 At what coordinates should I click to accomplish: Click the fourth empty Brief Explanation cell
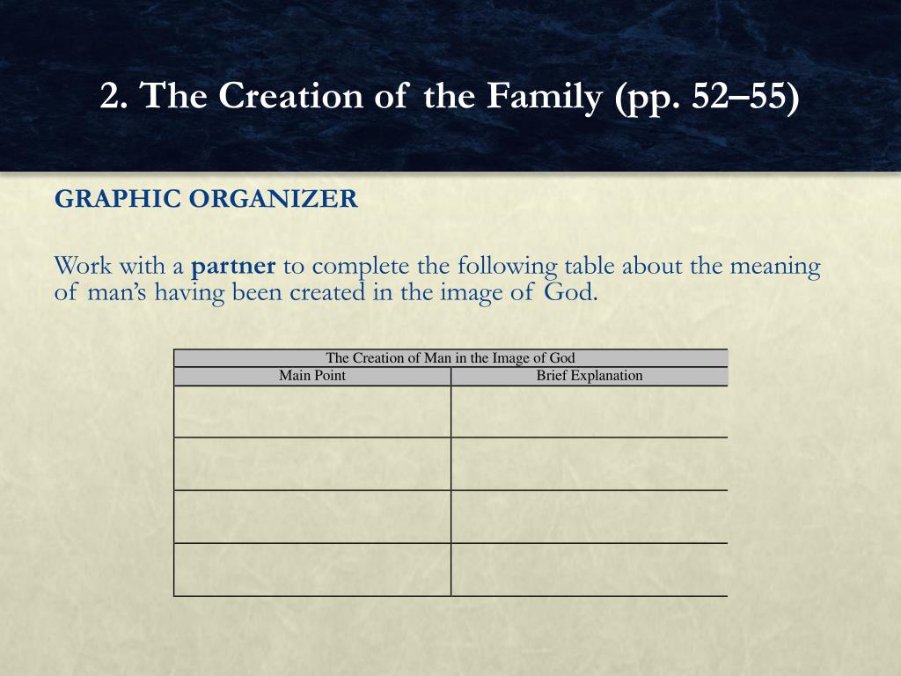click(x=590, y=569)
